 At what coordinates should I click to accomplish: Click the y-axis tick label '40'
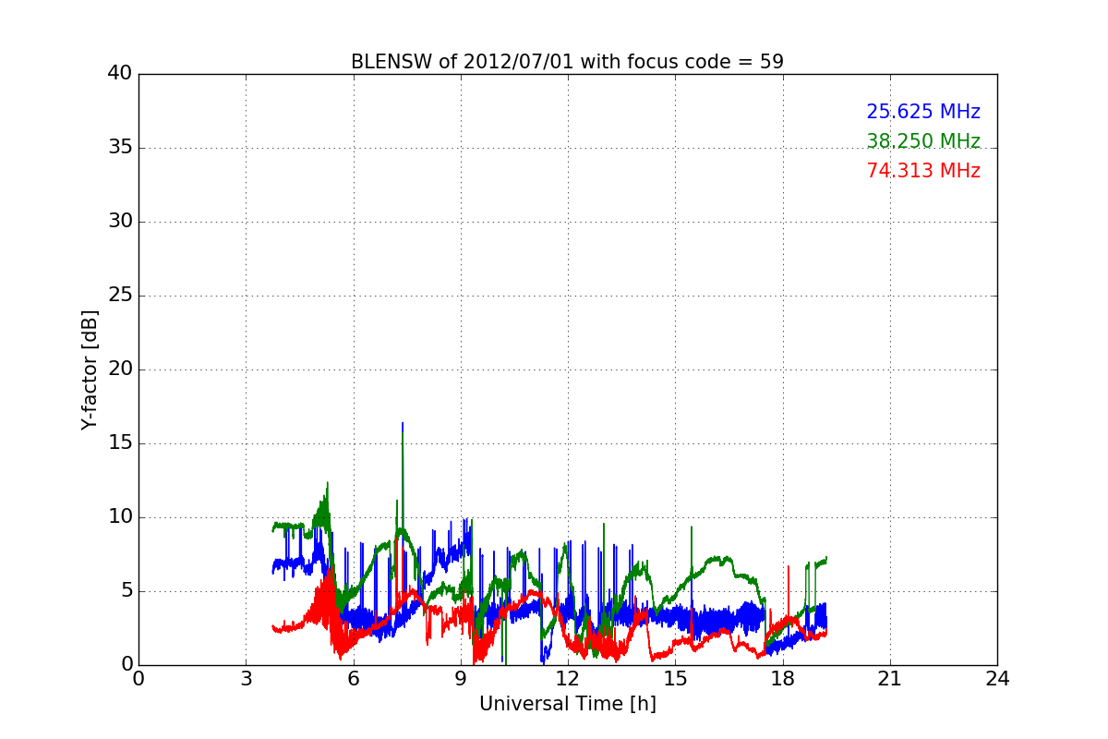pyautogui.click(x=120, y=74)
